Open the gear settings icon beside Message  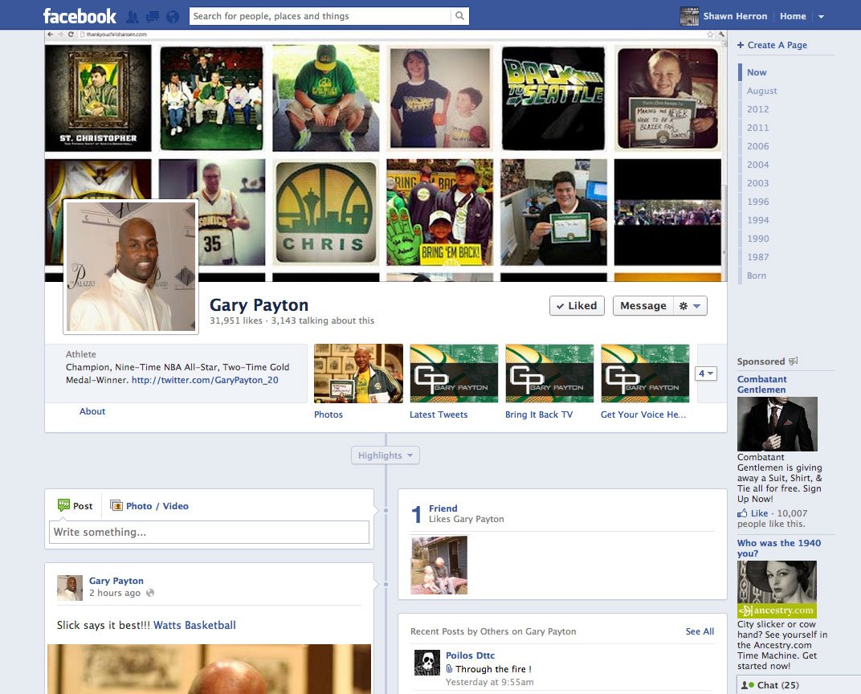tap(683, 306)
